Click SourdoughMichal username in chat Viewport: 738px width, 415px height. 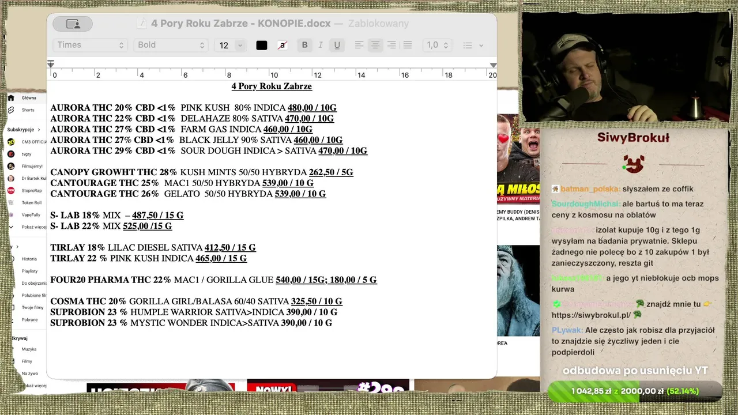tap(586, 204)
